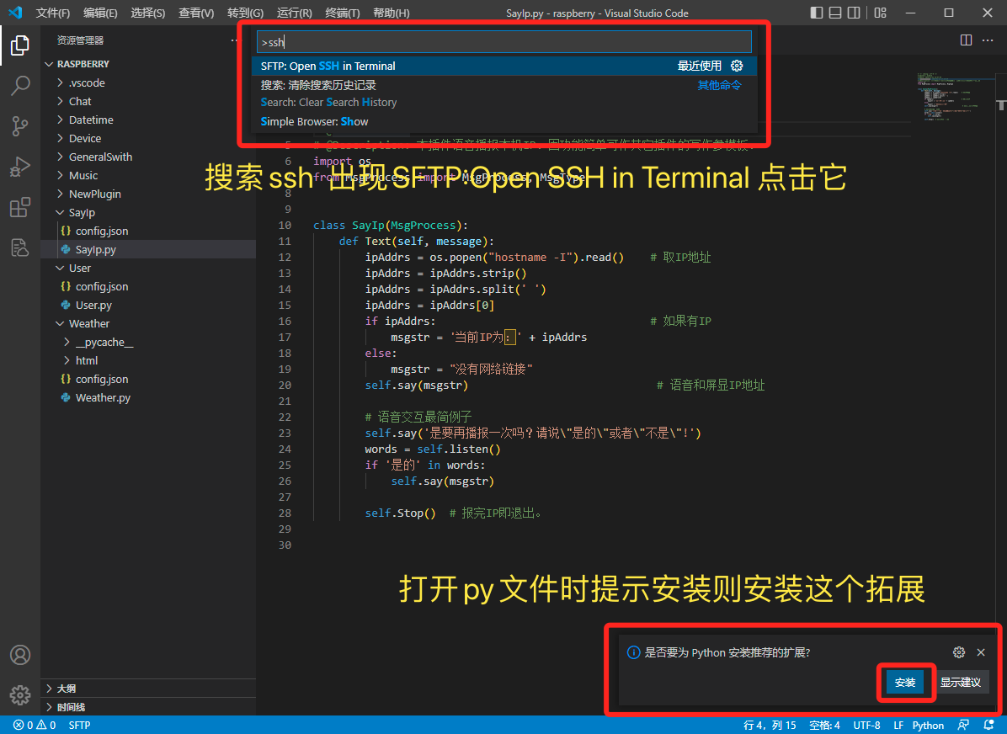Choose SFTP: Open SSH in Terminal command
The width and height of the screenshot is (1007, 734).
[x=504, y=66]
